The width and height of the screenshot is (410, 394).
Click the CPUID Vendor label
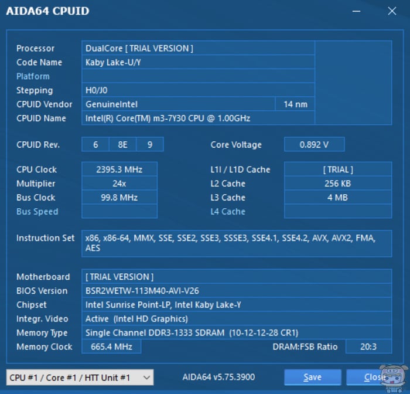[x=44, y=104]
